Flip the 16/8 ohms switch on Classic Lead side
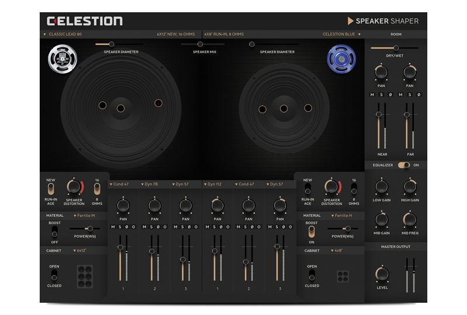This screenshot has width=467, height=315. [x=97, y=189]
